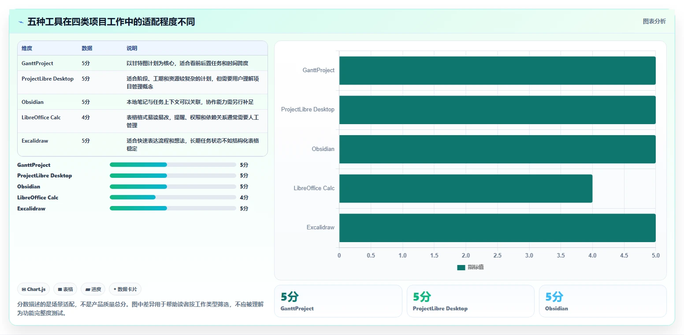Screen dimensions: 684x335
Task: Click the 5.0 tick on the chart axis
Action: click(x=656, y=255)
